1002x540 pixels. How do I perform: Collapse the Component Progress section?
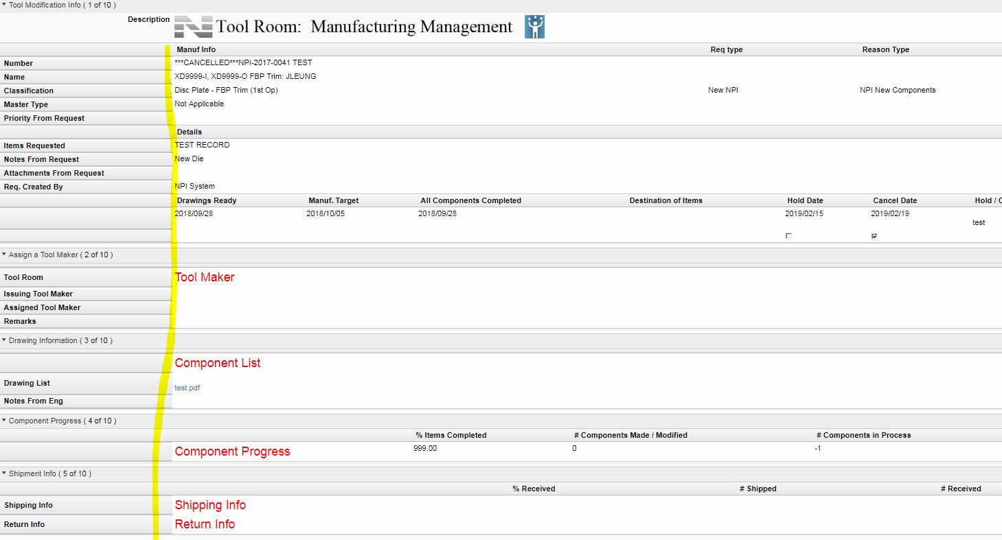[x=5, y=420]
